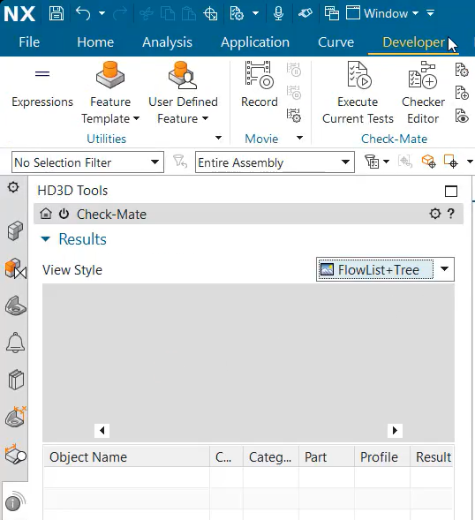Open the Part Navigator cube icon in the resource bar
The image size is (475, 520).
[15, 230]
